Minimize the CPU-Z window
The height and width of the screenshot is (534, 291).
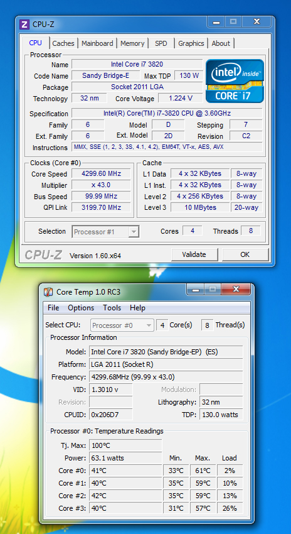(x=217, y=22)
